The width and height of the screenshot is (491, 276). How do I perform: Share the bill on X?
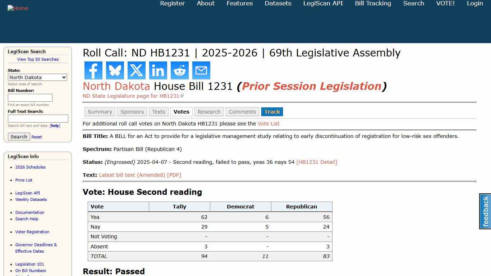(x=136, y=70)
